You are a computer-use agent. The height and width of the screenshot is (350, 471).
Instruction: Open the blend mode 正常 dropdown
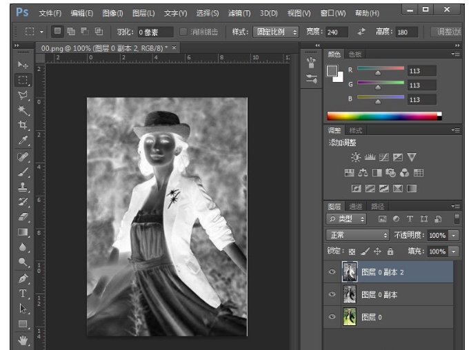click(358, 235)
